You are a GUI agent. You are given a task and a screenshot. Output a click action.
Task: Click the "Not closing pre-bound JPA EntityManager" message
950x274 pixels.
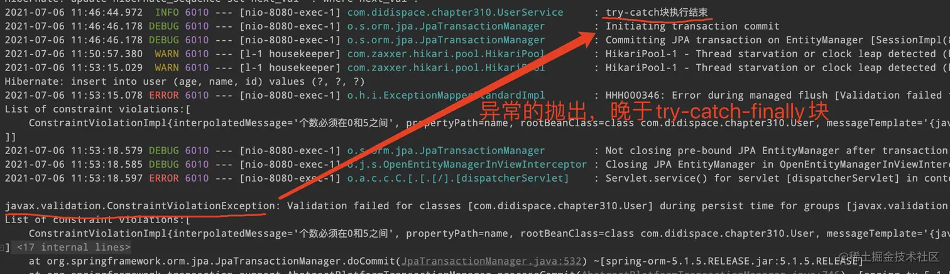[x=777, y=151]
